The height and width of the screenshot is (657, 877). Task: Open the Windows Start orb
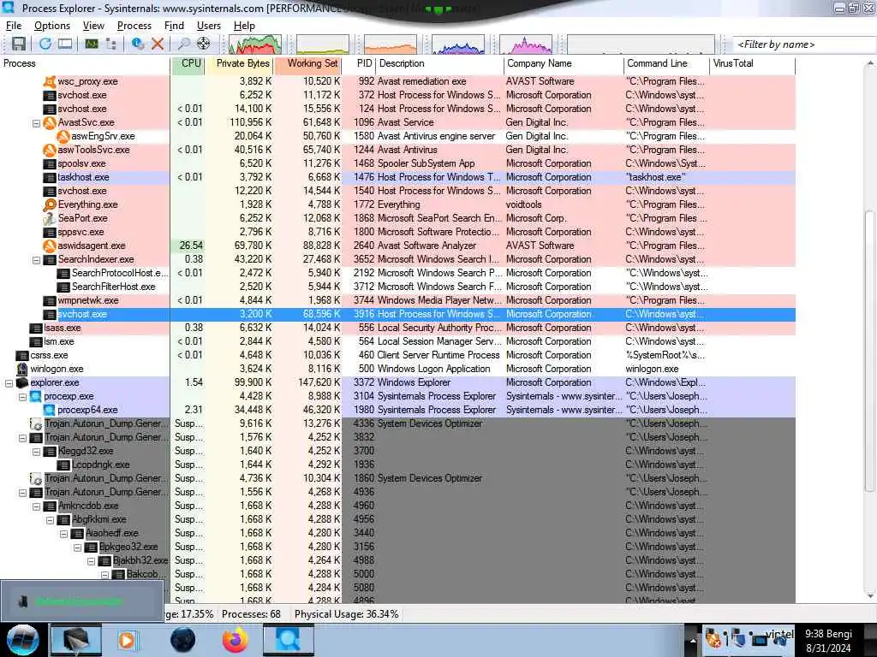[x=22, y=640]
